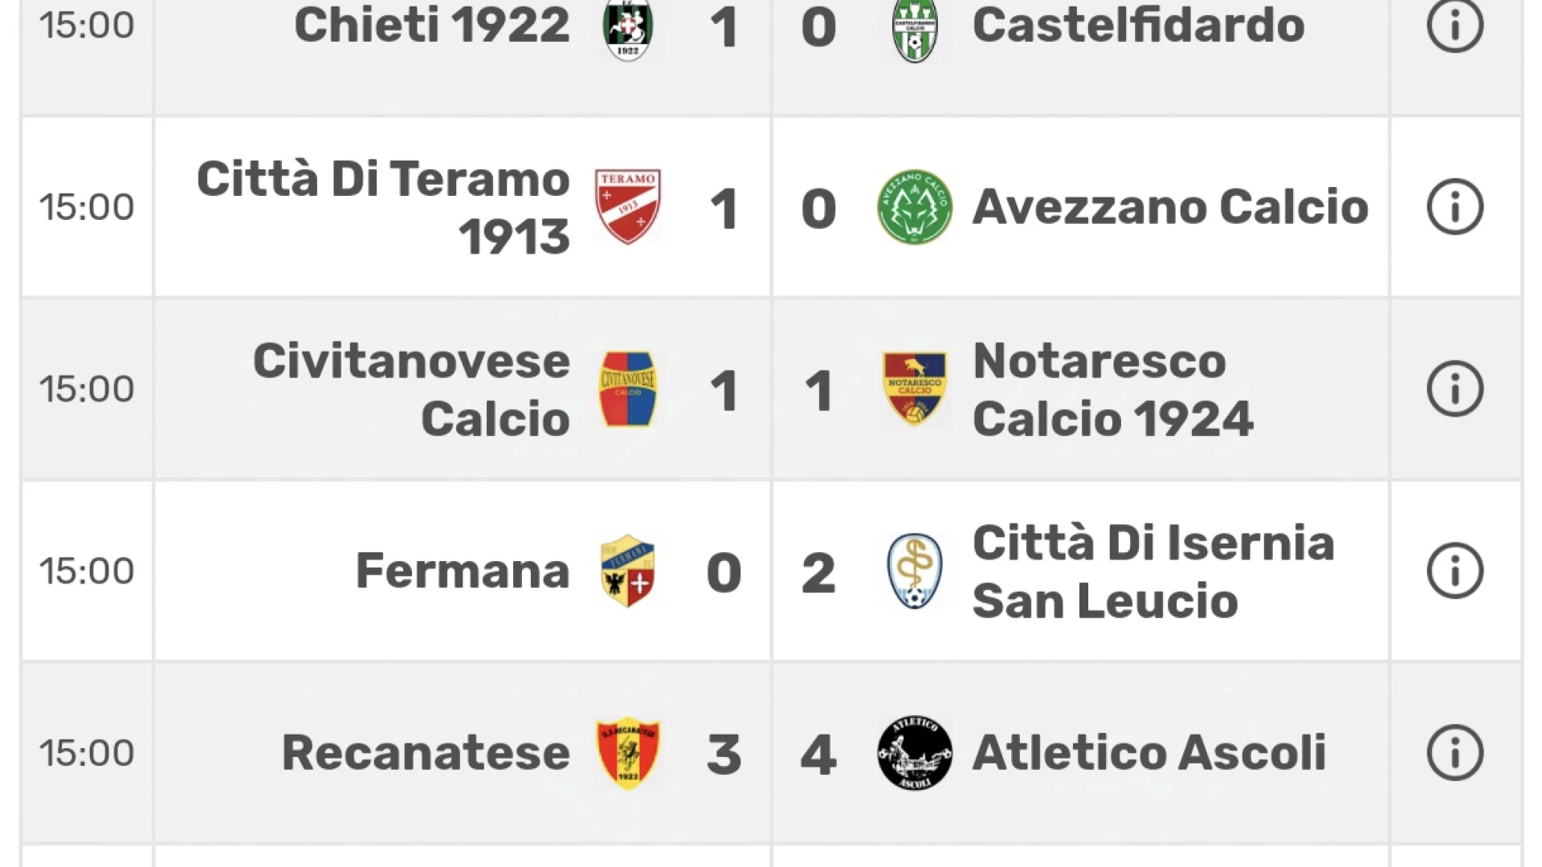
Task: Open info for Città Di Teramo vs Avezzano match
Action: click(1454, 207)
